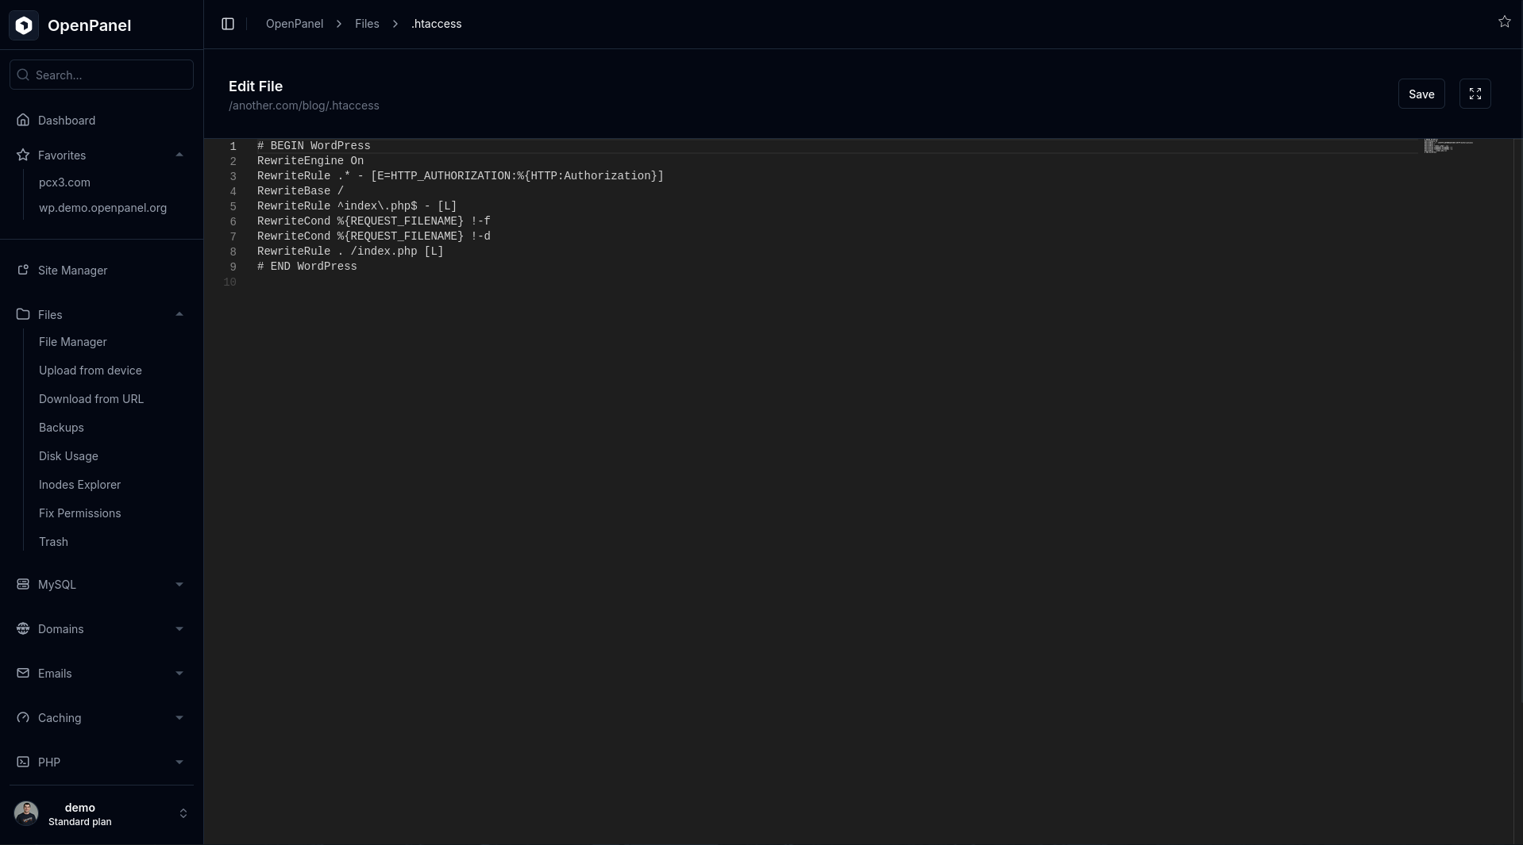Expand the Caching section arrow
This screenshot has width=1523, height=845.
[179, 717]
